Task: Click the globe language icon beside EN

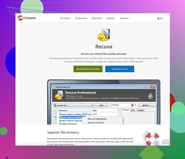Action: click(x=158, y=18)
